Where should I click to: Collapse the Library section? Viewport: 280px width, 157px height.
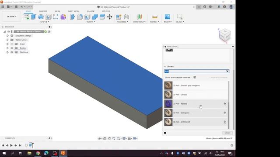165,66
